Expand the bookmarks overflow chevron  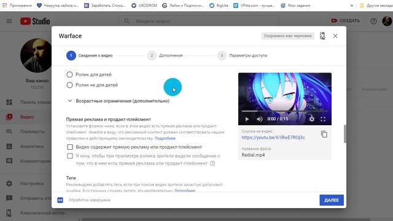coord(352,6)
